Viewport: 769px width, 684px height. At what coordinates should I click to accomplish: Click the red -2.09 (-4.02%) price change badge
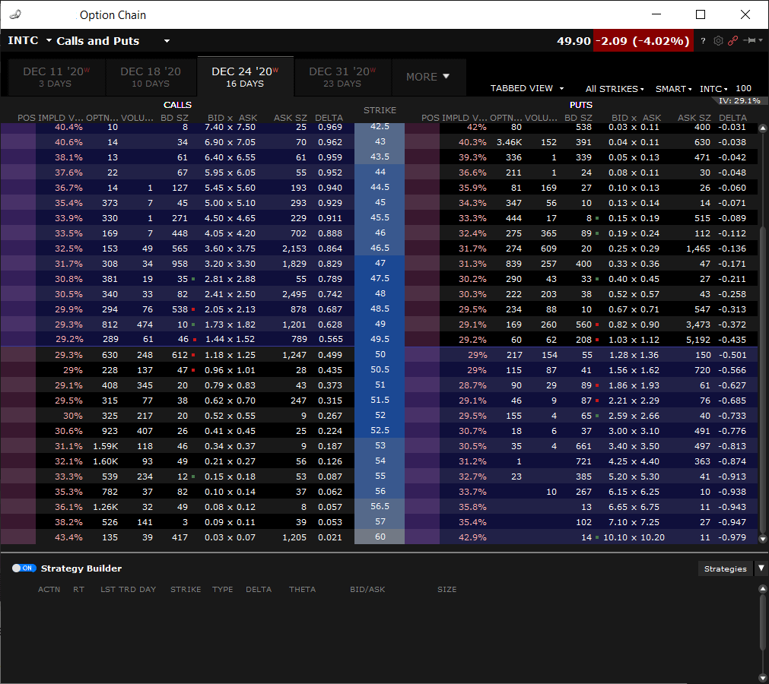click(643, 41)
